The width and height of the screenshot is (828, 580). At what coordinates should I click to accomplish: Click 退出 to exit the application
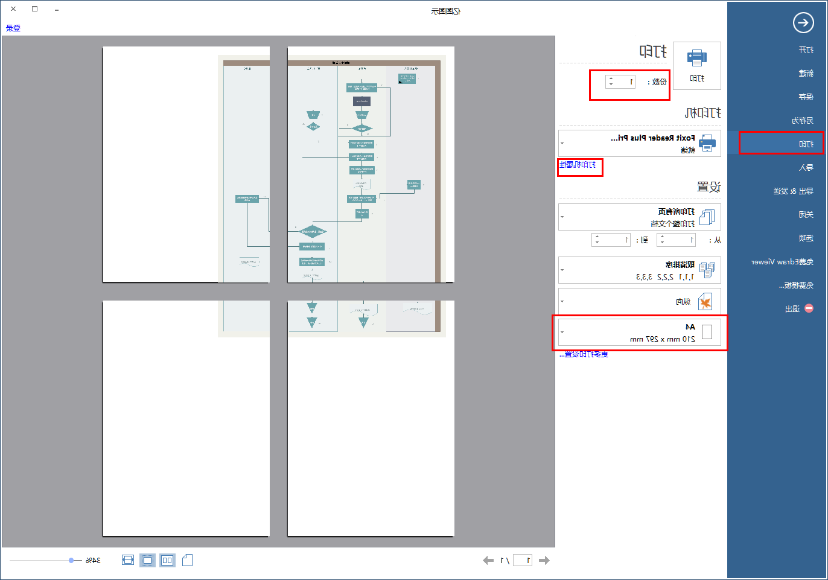coord(792,309)
